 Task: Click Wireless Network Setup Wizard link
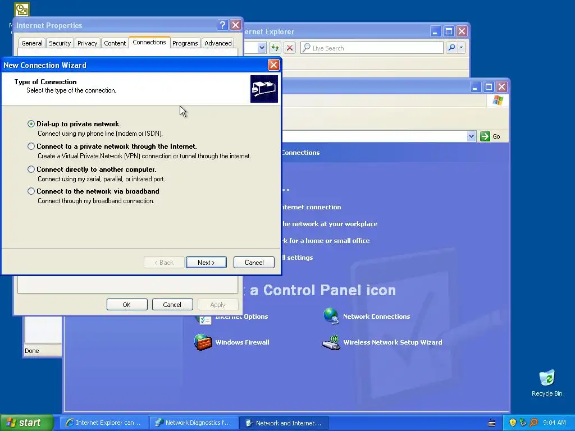(x=393, y=342)
